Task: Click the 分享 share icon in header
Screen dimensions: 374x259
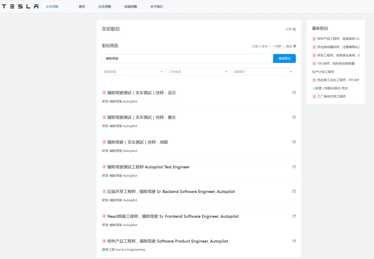Action: point(294,29)
